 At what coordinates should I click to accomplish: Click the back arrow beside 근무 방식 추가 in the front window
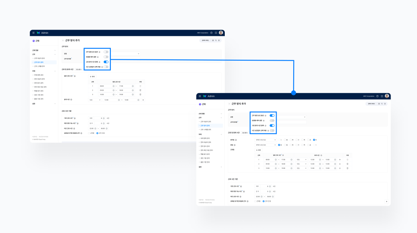229,104
